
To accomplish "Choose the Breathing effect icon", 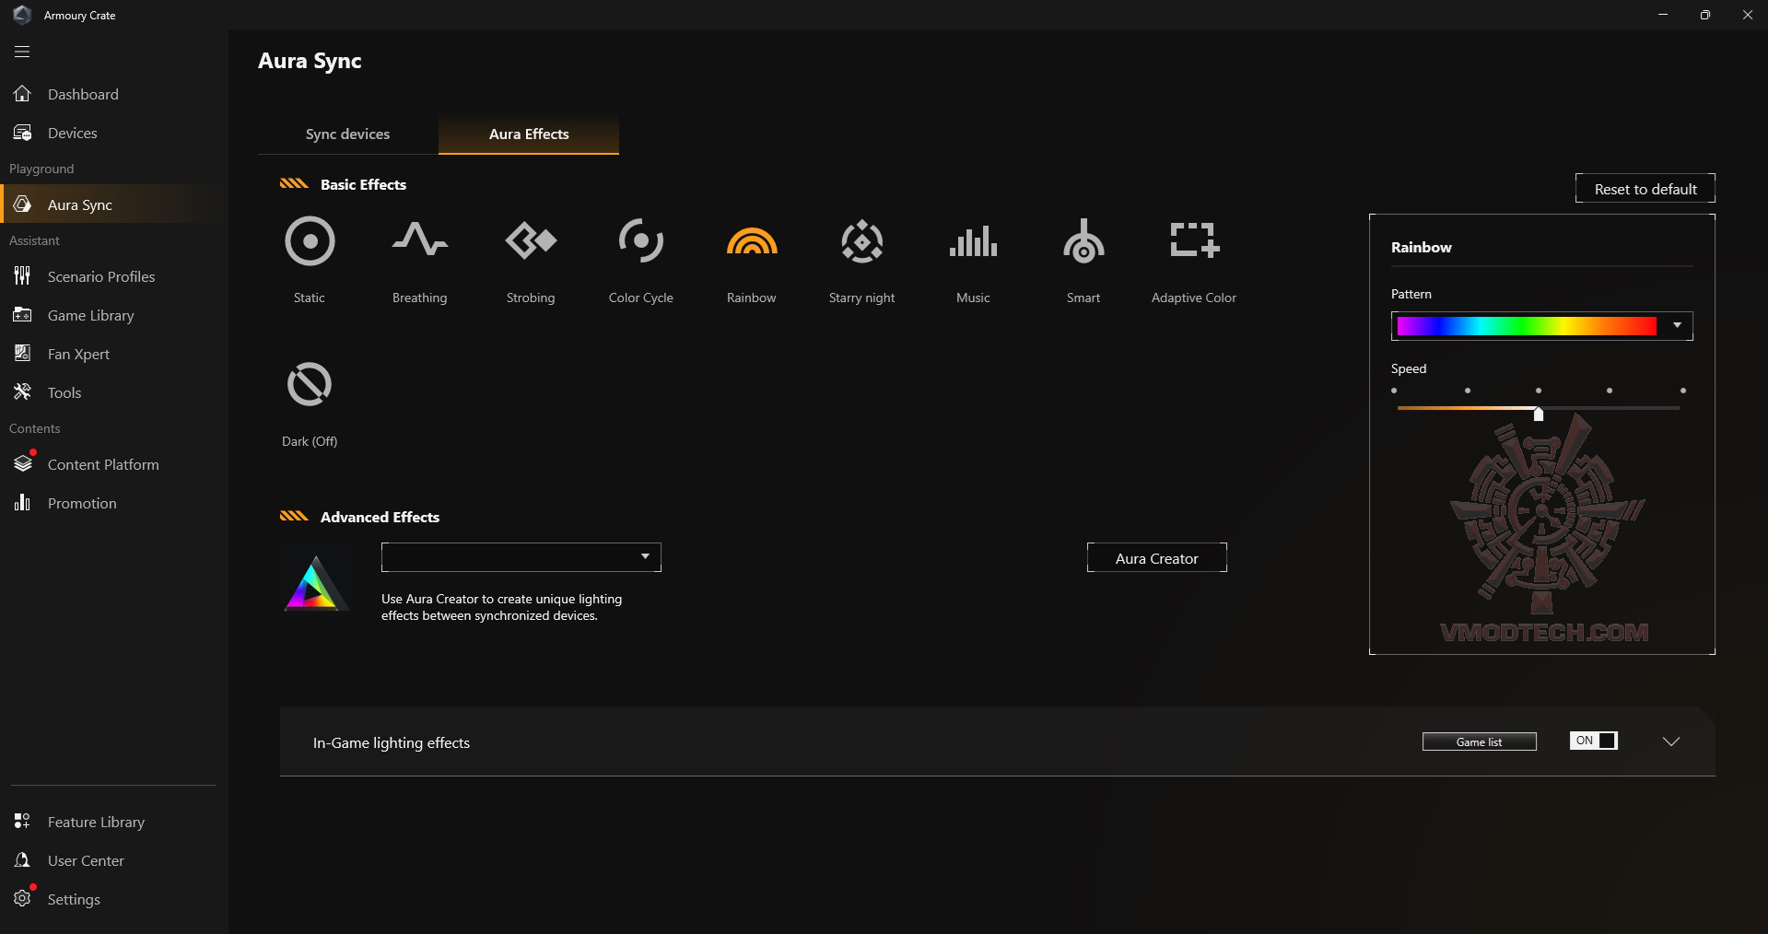I will [x=420, y=239].
